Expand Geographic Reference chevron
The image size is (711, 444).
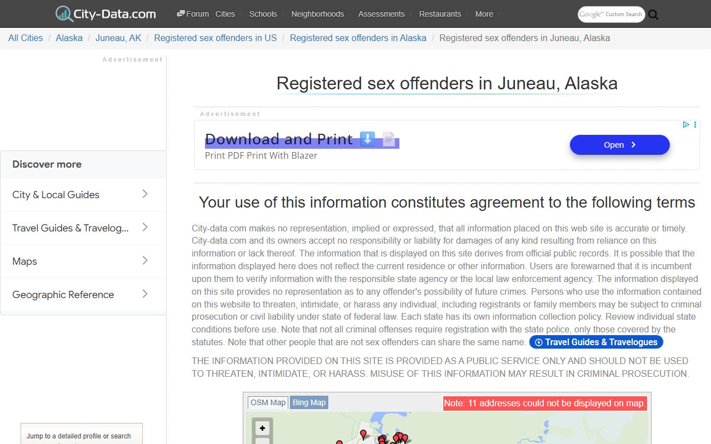[x=145, y=294]
